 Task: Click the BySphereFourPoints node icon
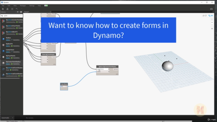(3, 27)
